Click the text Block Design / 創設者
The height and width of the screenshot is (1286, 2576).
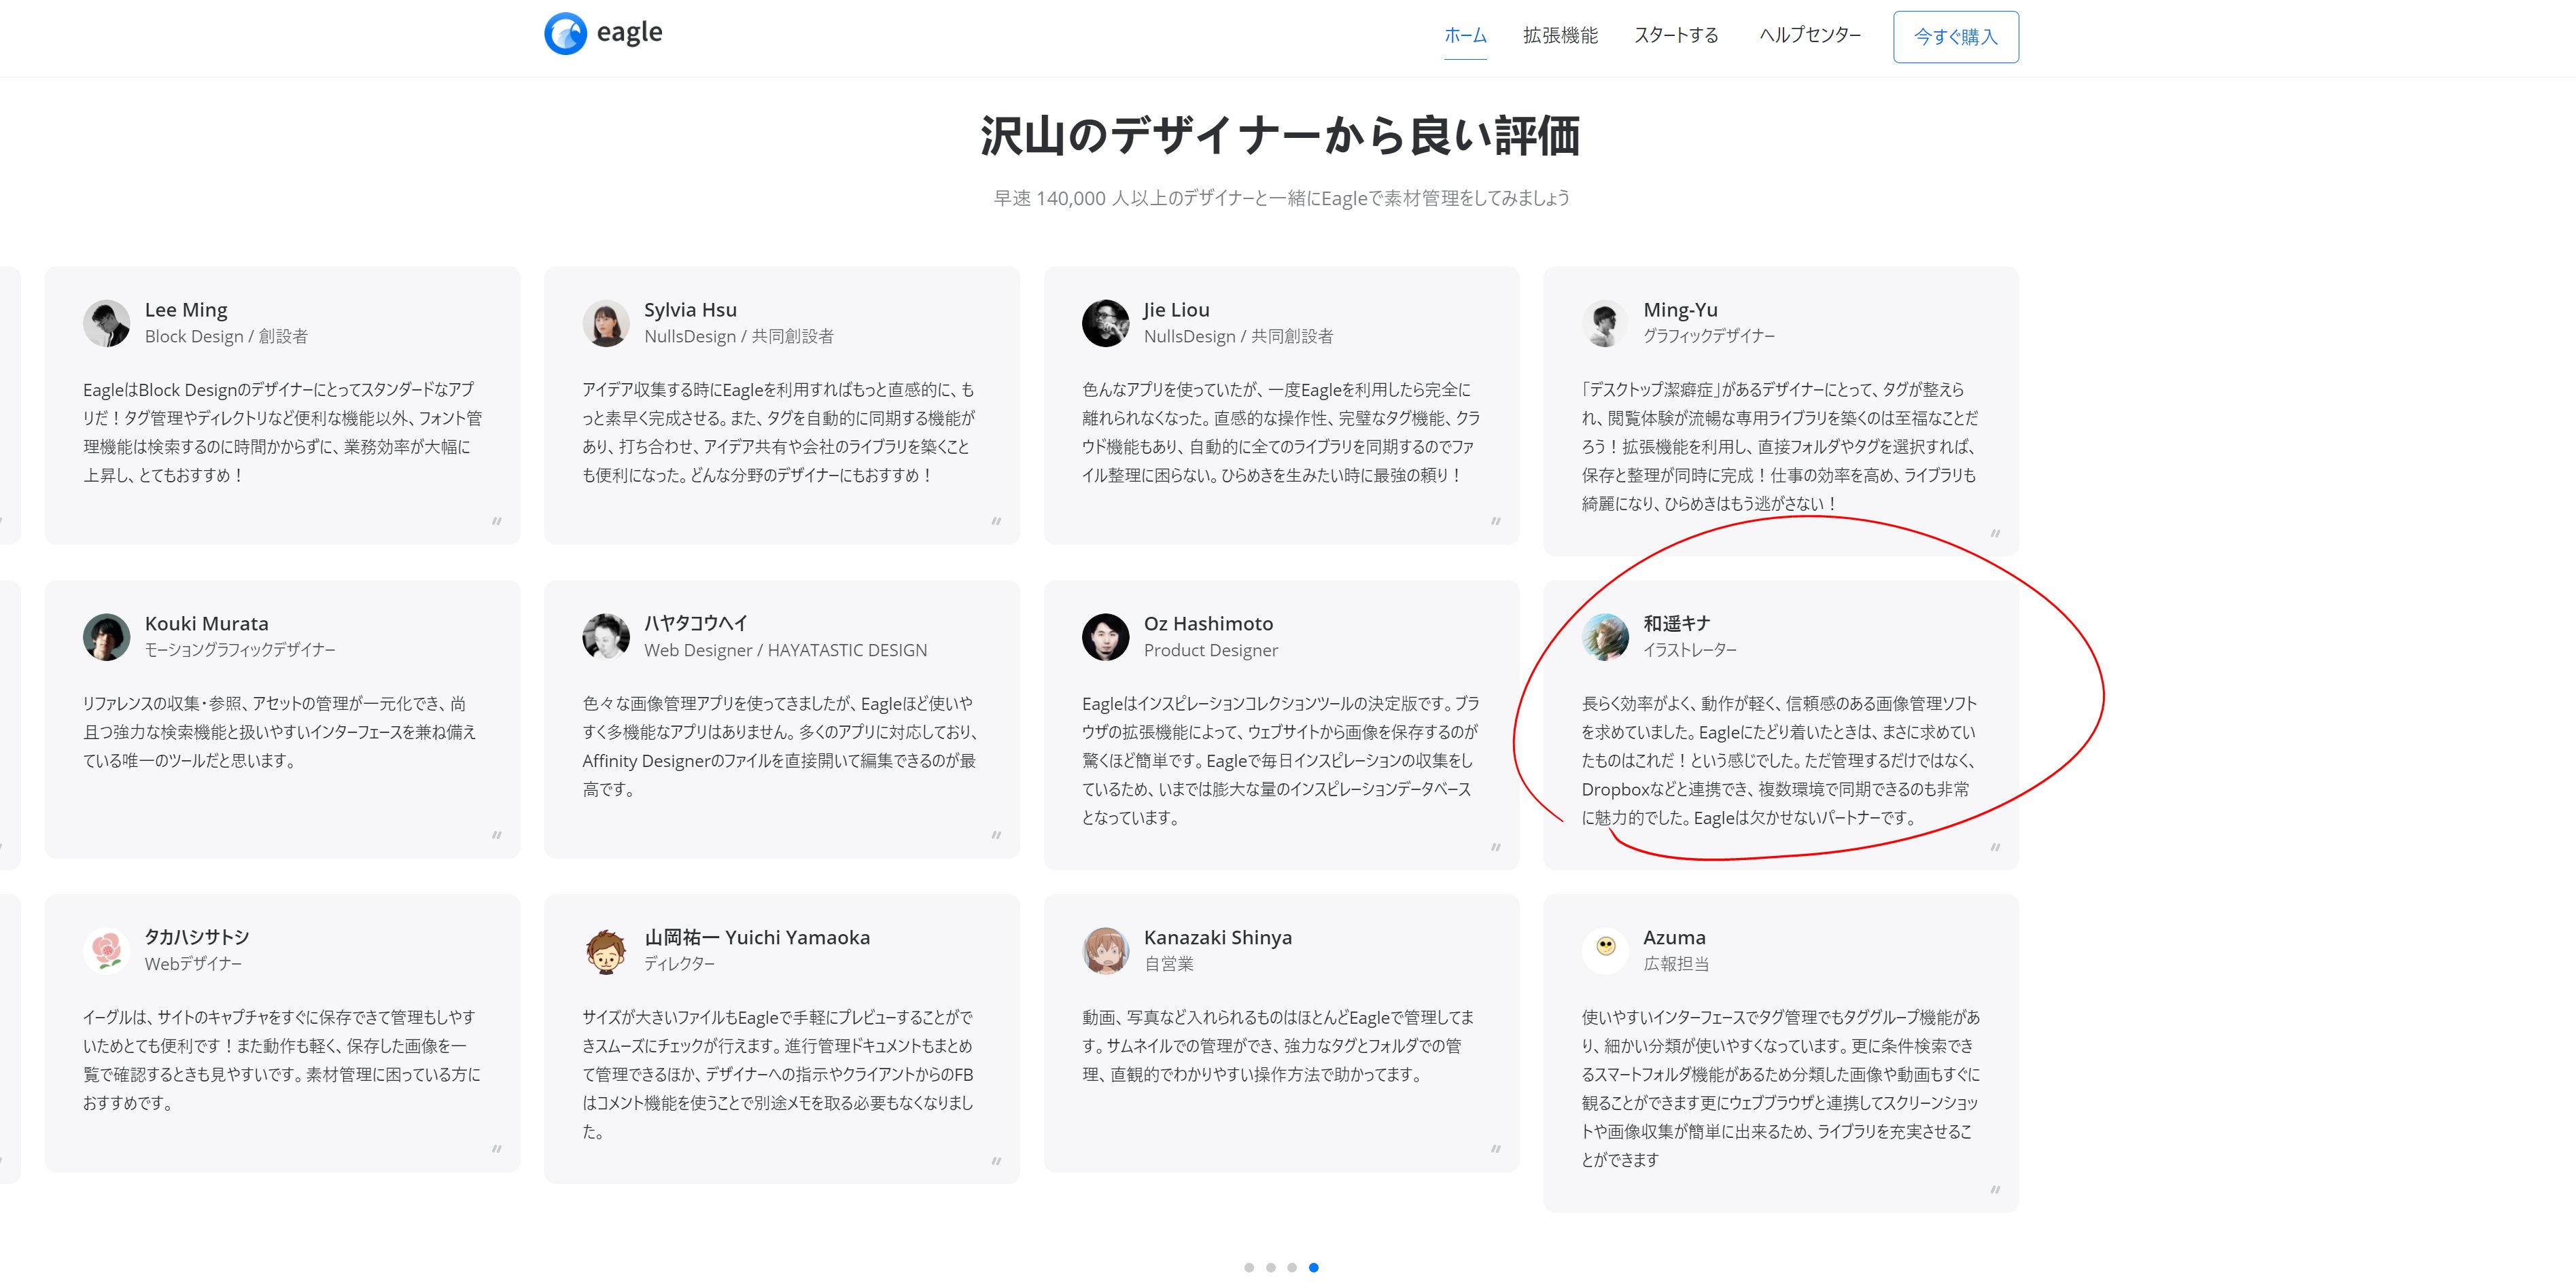(226, 337)
